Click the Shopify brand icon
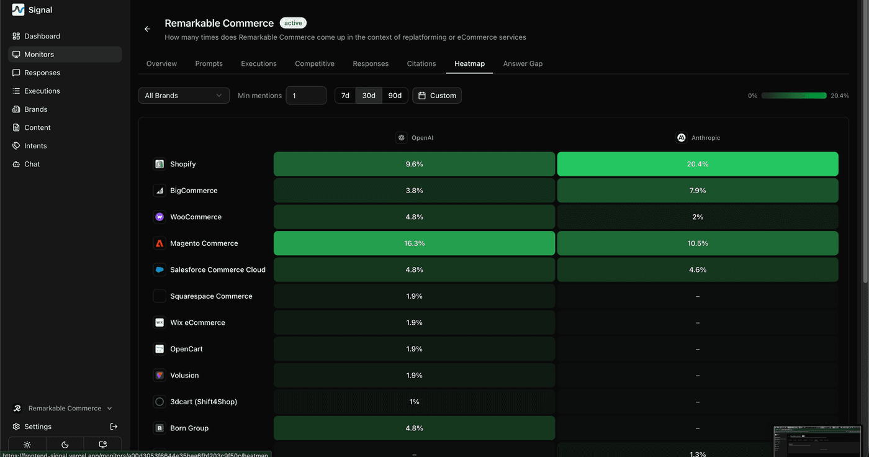The height and width of the screenshot is (457, 869). tap(160, 164)
